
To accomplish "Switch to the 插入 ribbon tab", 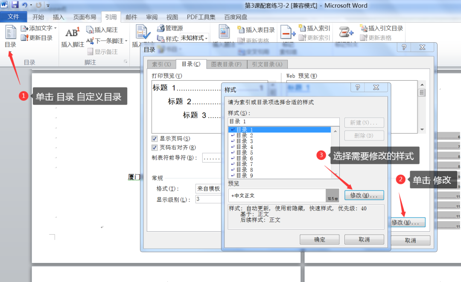I will 58,17.
